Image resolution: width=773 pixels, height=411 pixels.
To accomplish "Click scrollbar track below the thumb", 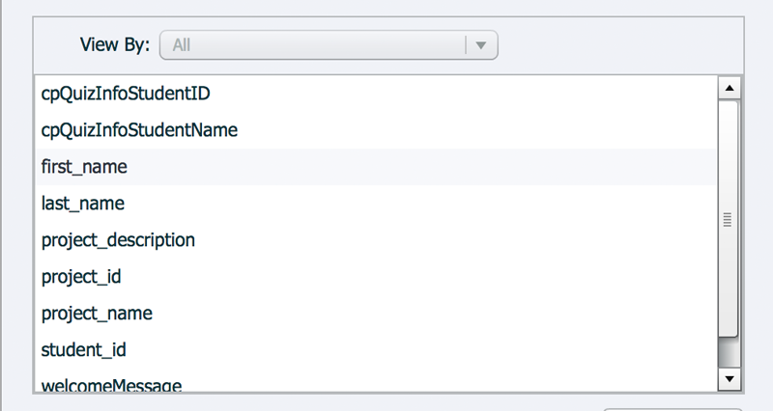I will pyautogui.click(x=730, y=352).
